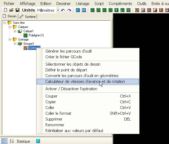Select the Point list drawing tool

point(104,10)
